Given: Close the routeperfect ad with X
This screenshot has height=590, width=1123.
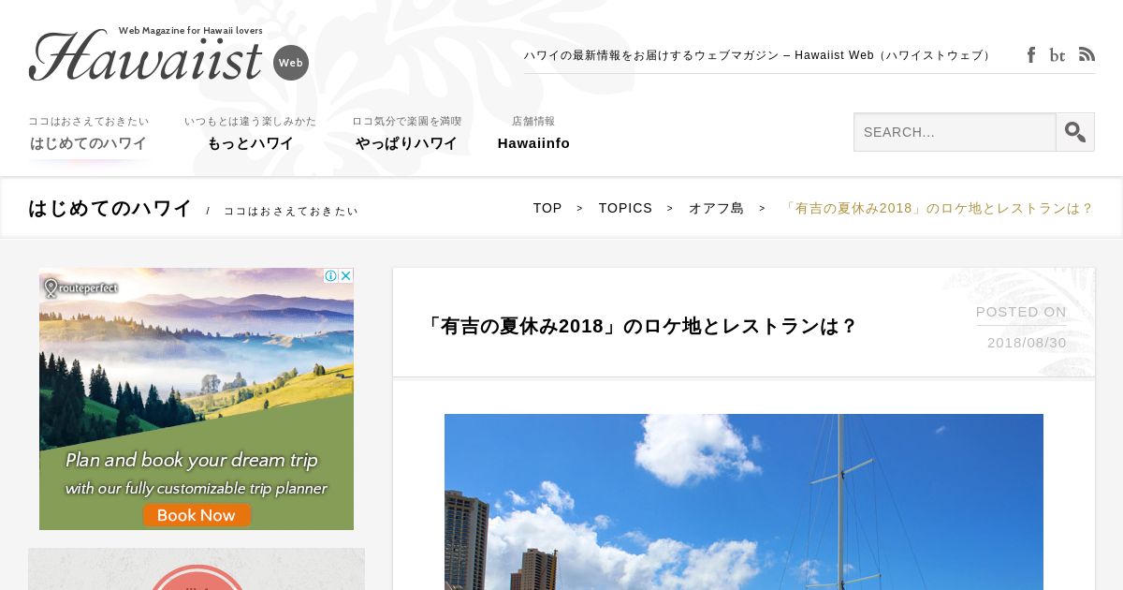Looking at the screenshot, I should click(346, 275).
